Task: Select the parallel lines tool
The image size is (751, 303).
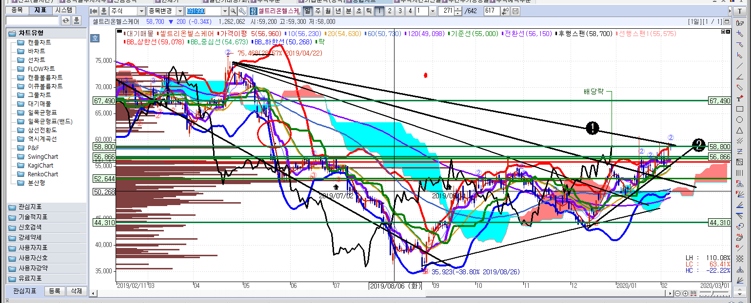Action: (740, 141)
